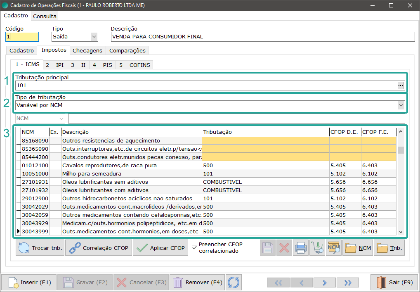The height and width of the screenshot is (292, 420).
Task: Click the printer icon below the NCM grid
Action: pyautogui.click(x=301, y=248)
